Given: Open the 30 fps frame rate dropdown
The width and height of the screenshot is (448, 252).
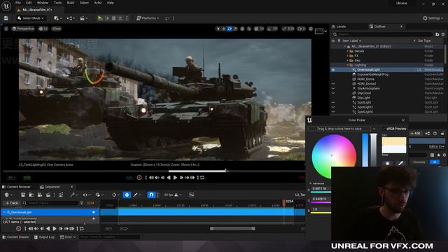Looking at the screenshot, I should coord(172,195).
